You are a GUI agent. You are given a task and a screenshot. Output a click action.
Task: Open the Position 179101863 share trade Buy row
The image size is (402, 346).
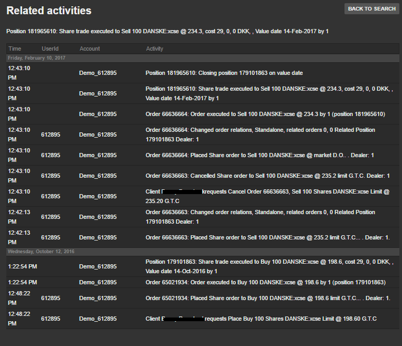269,266
